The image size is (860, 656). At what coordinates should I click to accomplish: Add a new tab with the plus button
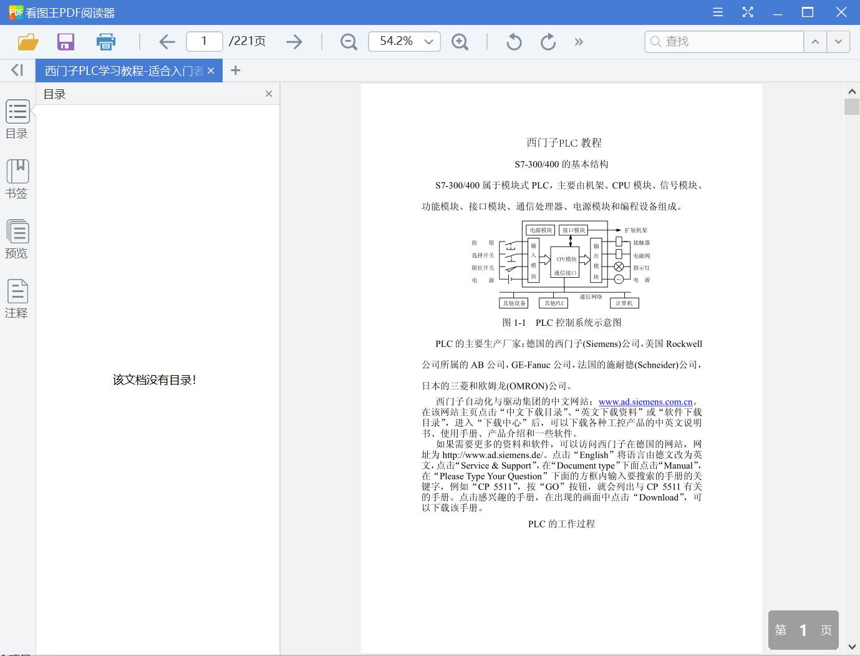coord(235,71)
